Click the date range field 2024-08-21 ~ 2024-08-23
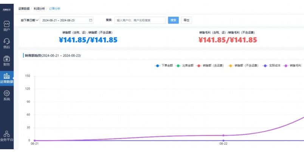Image resolution: width=304 pixels, height=153 pixels. (67, 20)
